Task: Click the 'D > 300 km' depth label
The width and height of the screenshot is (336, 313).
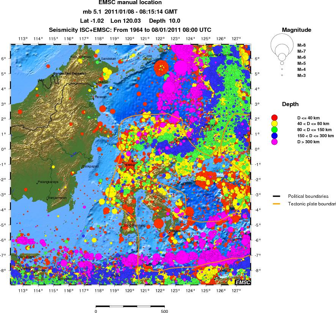Action: coord(308,142)
